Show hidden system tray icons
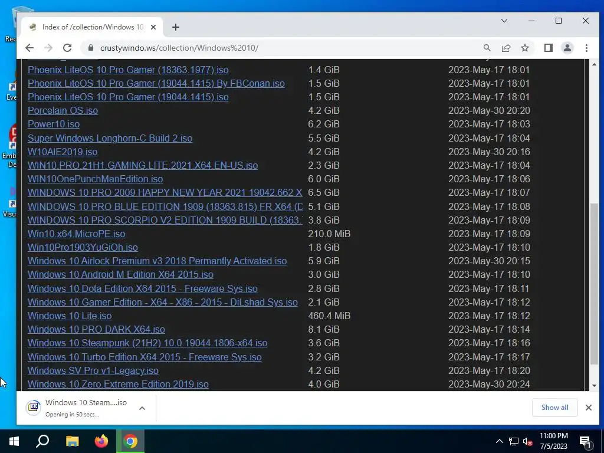 coord(499,441)
